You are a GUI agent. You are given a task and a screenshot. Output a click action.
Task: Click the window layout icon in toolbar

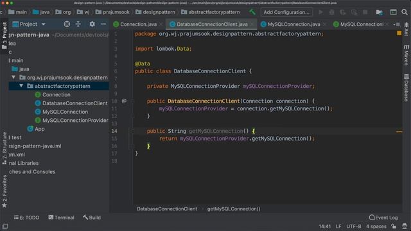coord(393,12)
